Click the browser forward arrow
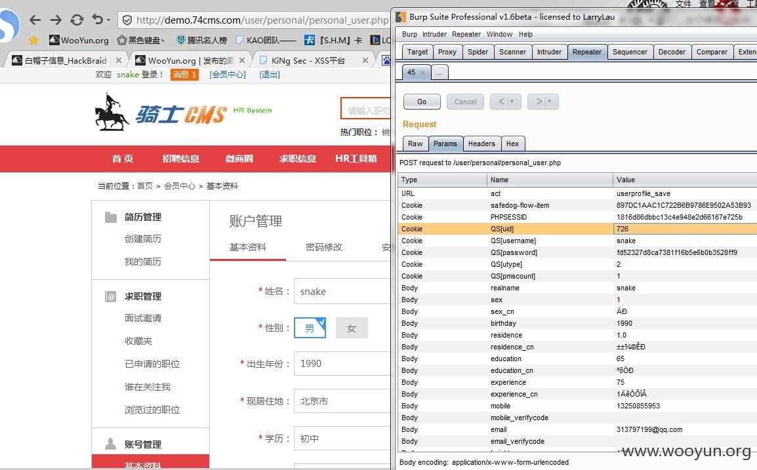Image resolution: width=757 pixels, height=470 pixels. pyautogui.click(x=56, y=20)
